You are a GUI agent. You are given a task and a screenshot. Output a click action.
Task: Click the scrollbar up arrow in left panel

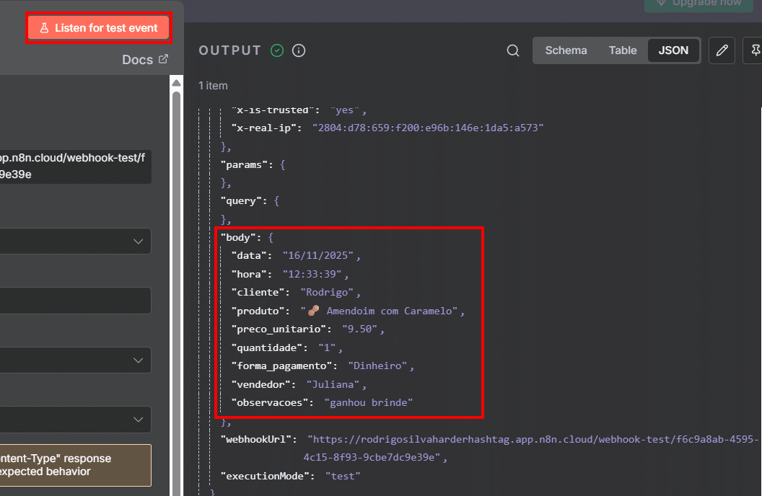tap(176, 83)
